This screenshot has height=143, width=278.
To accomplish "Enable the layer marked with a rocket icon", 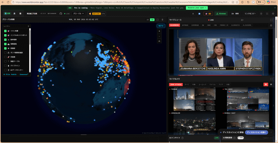I will 5,57.
